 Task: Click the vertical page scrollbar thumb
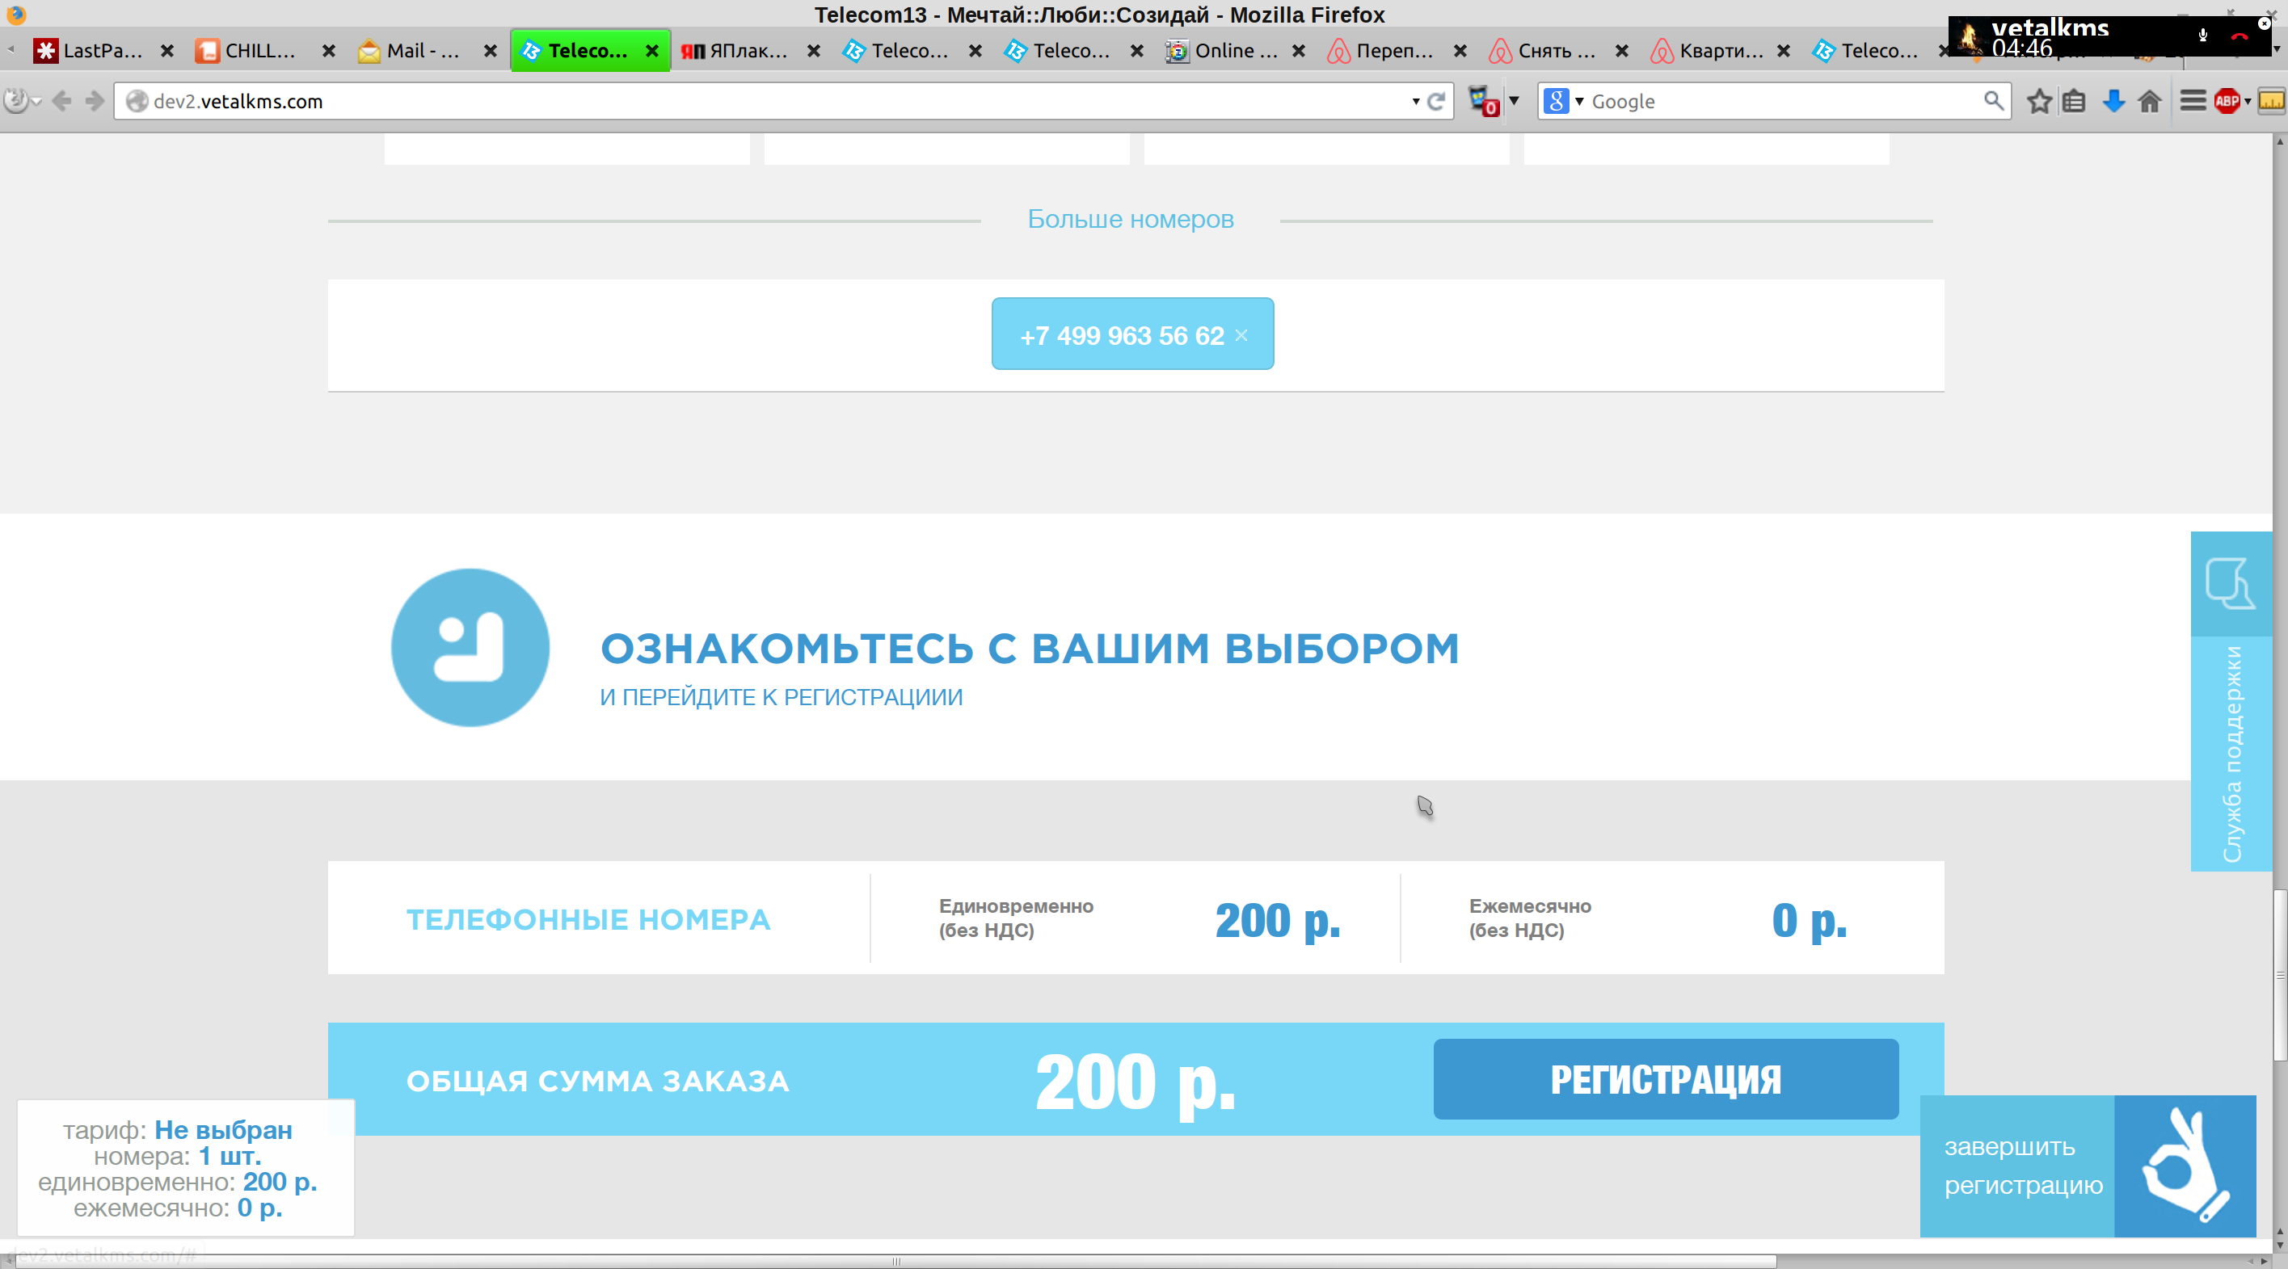click(x=2279, y=974)
